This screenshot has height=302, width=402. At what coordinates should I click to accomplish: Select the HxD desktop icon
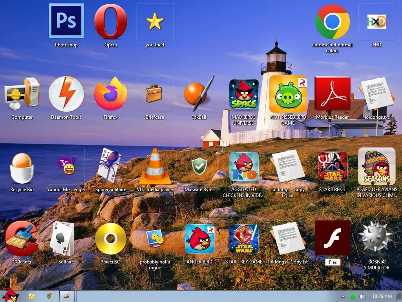tap(376, 22)
